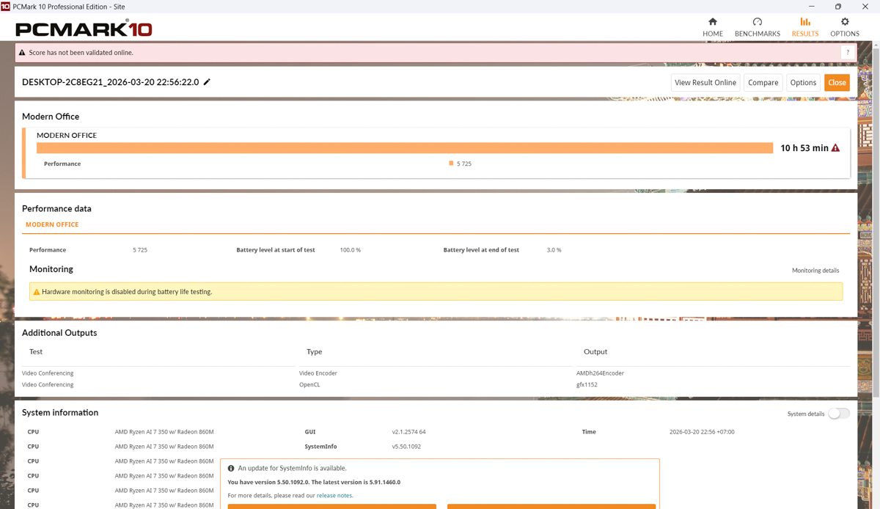Click the Time value 2026-03-20 22:56 +07:00
This screenshot has width=880, height=509.
pos(702,432)
